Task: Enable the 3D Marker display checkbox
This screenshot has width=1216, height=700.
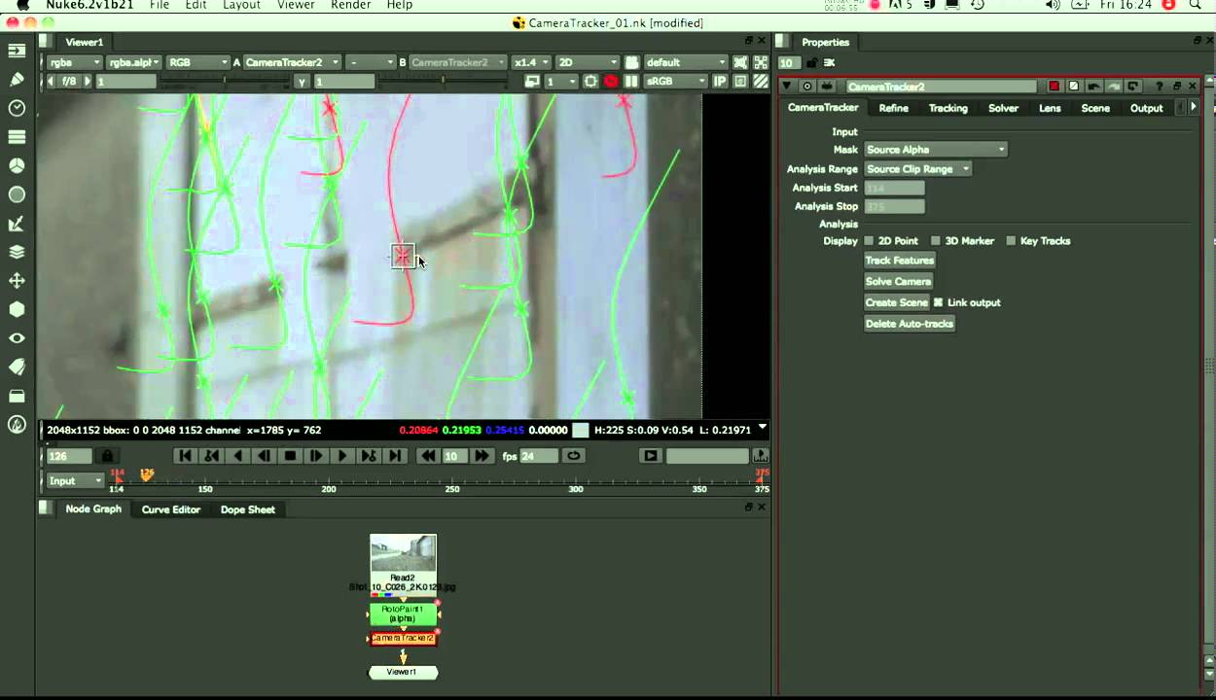Action: pos(936,241)
